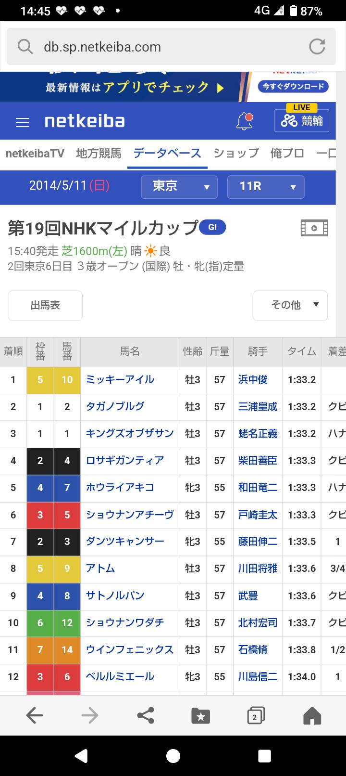Tap the browser share icon

click(x=146, y=715)
